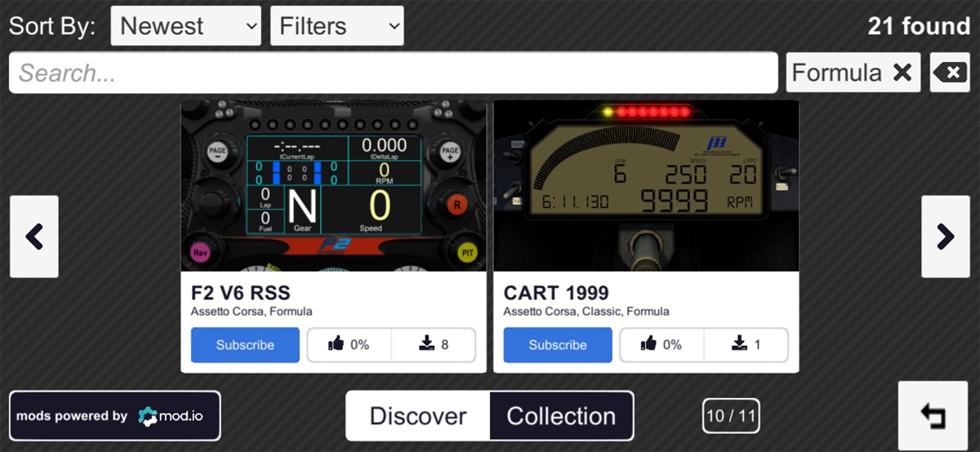Remove the Formula tag filter
Image resolution: width=980 pixels, height=452 pixels.
tap(902, 73)
